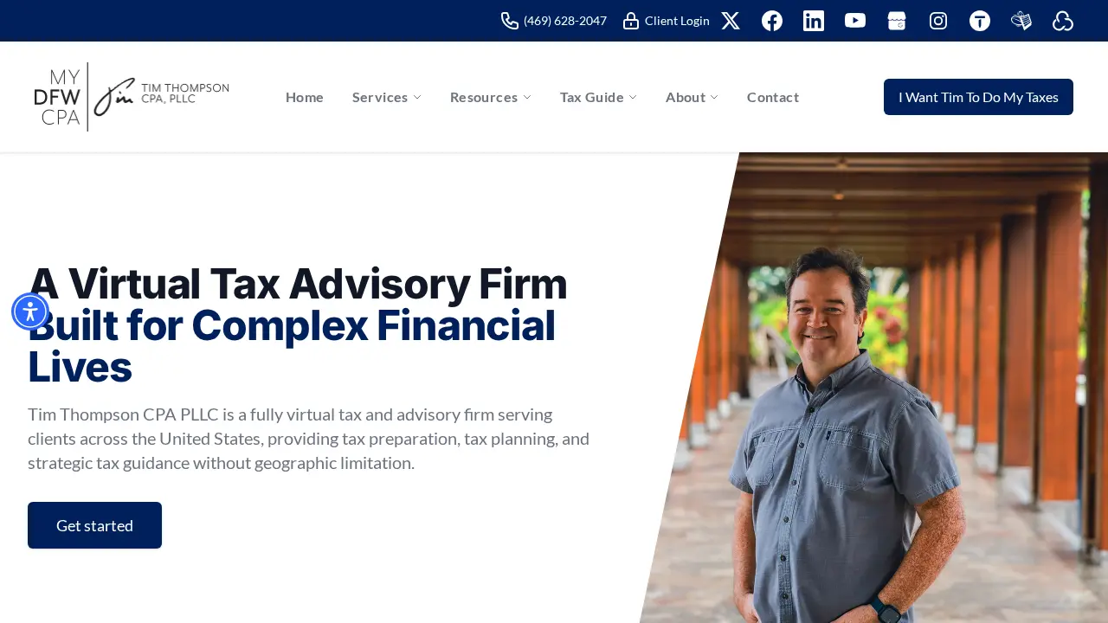This screenshot has height=623, width=1108.
Task: Click the 'Built for Complex Financial Lives' heading
Action: [x=292, y=346]
